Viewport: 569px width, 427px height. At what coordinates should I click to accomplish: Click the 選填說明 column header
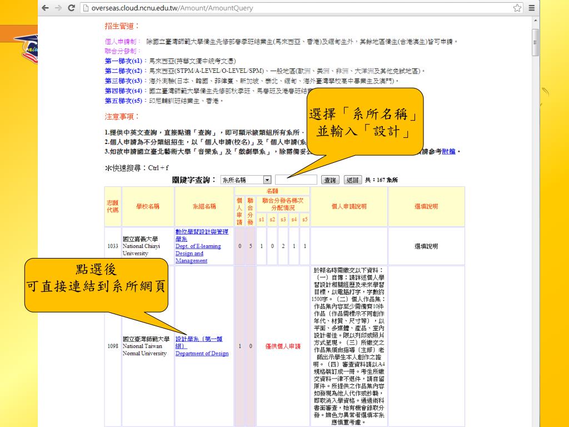[x=426, y=206]
